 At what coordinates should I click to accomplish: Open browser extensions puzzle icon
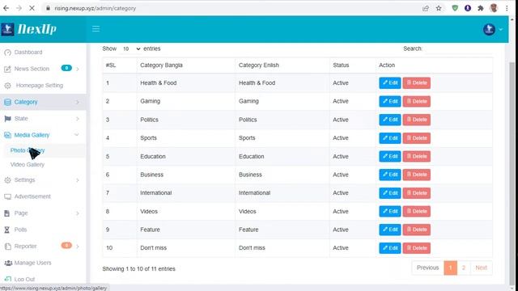pyautogui.click(x=481, y=8)
